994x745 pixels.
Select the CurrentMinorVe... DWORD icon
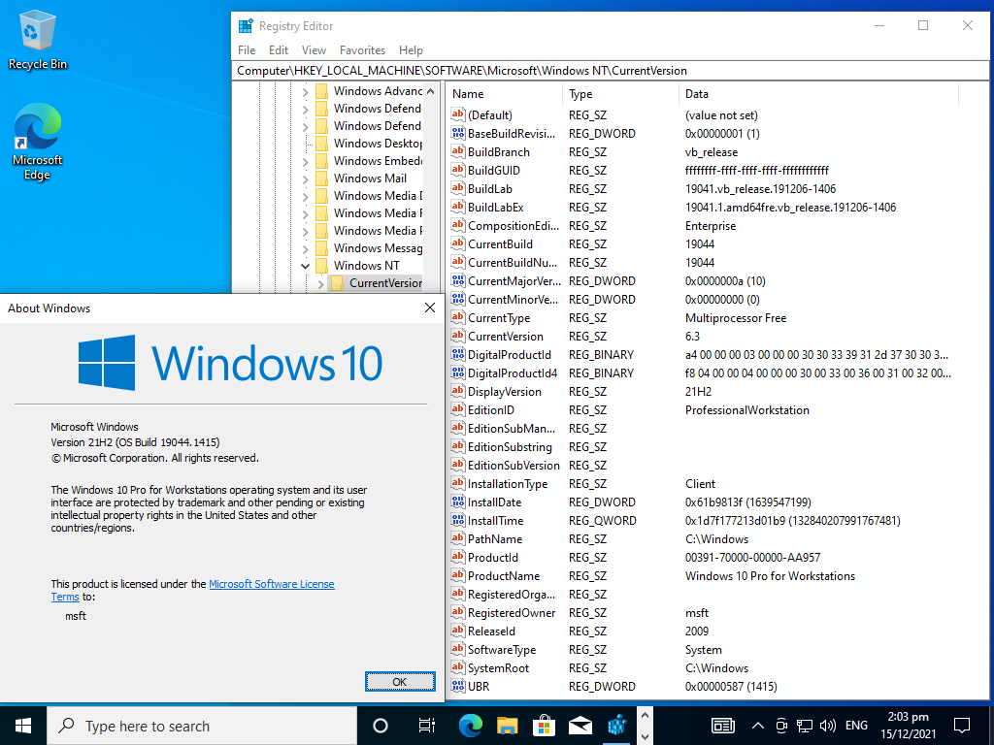coord(458,299)
